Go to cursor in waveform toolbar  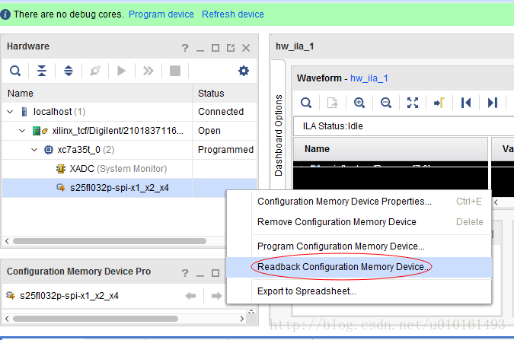439,103
